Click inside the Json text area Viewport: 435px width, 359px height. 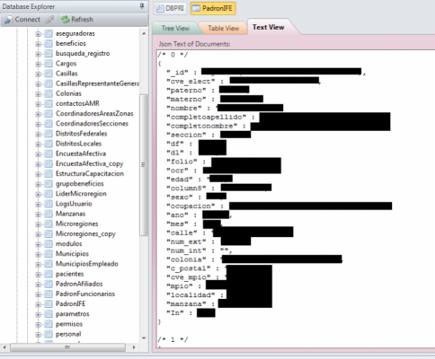tap(296, 199)
